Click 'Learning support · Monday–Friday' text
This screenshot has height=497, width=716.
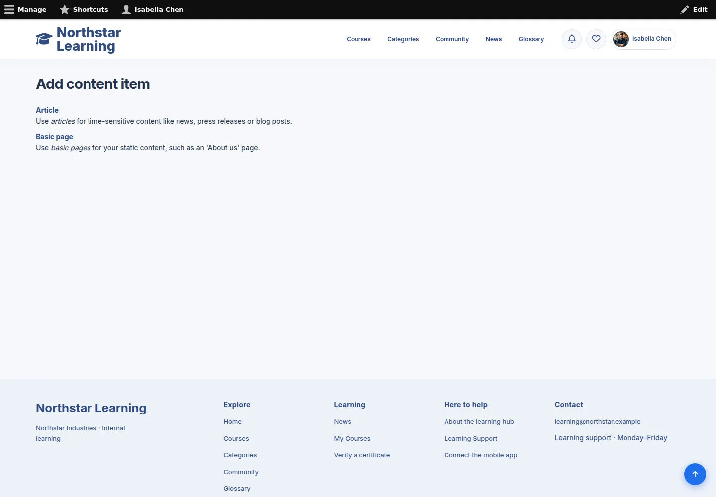click(x=611, y=438)
